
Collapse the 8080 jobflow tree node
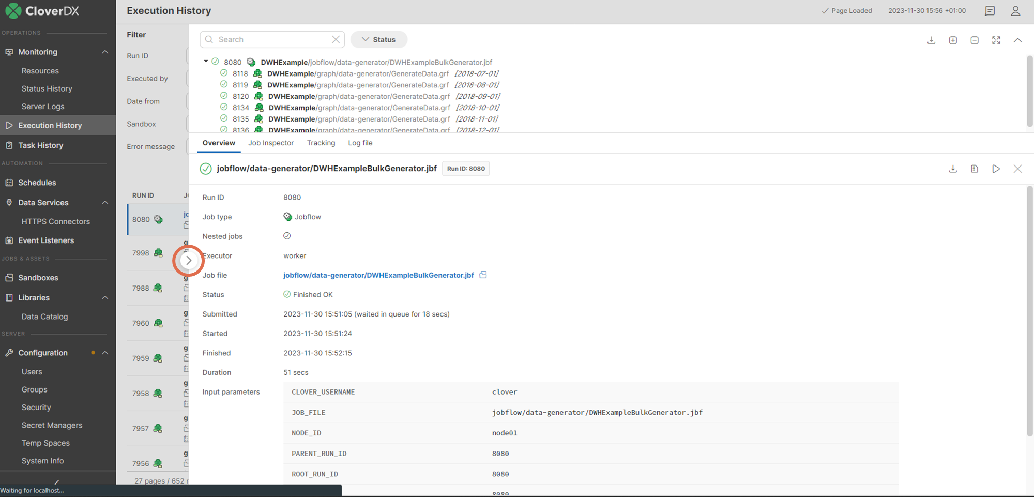[x=206, y=62]
